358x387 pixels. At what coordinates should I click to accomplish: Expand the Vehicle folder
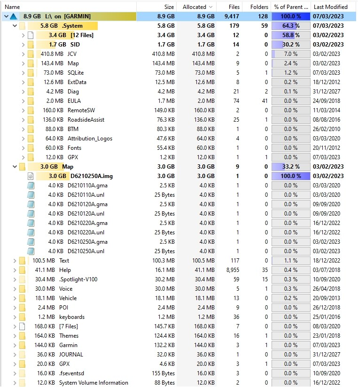[x=15, y=298]
